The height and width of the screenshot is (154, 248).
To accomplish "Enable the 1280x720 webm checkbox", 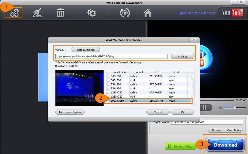I will point(108,92).
